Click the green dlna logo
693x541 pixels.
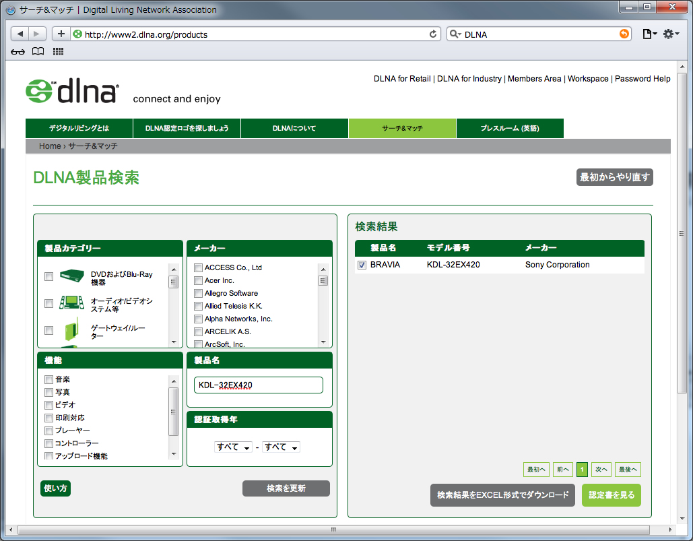tap(73, 91)
